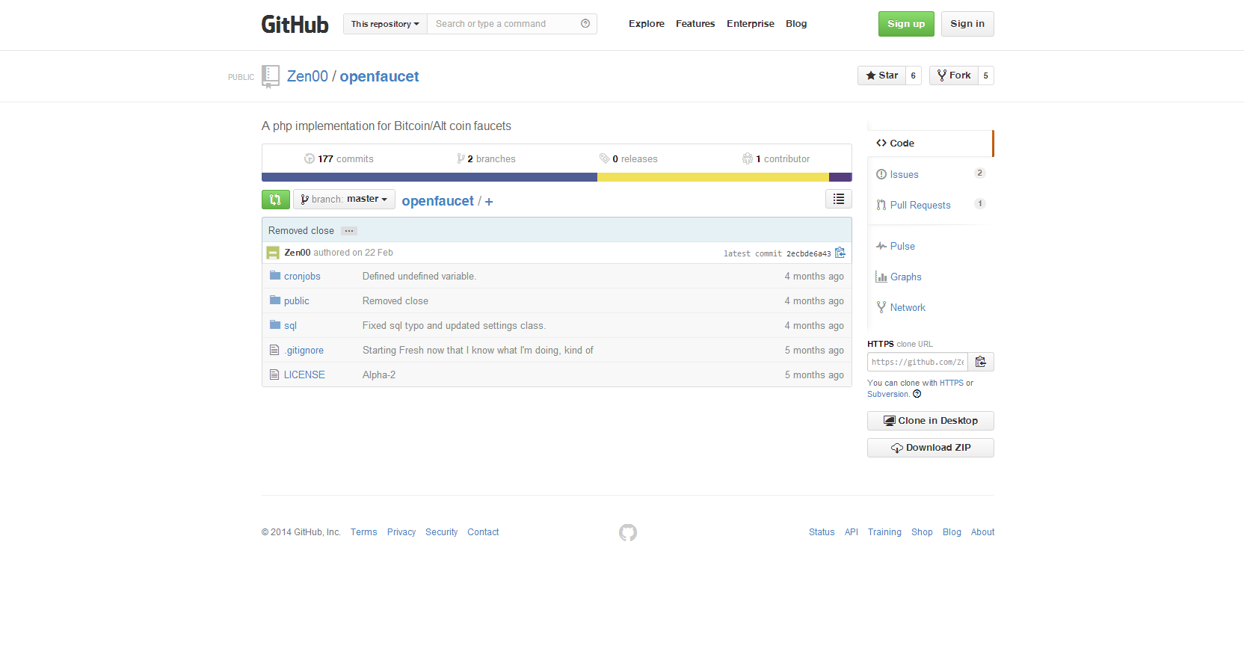Go to Explore in the top navigation

[647, 24]
